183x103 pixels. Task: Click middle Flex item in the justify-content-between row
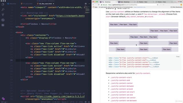(144, 43)
